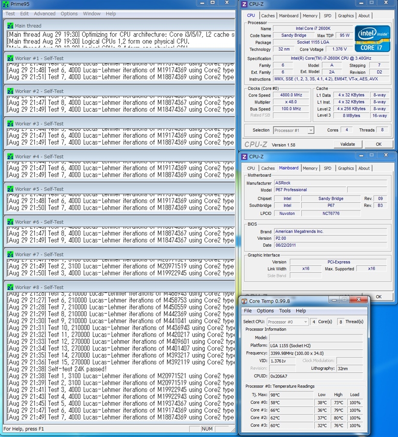Select the Memory tab in lower CPU-Z
Viewport: 398px width, 437px height.
[x=310, y=168]
